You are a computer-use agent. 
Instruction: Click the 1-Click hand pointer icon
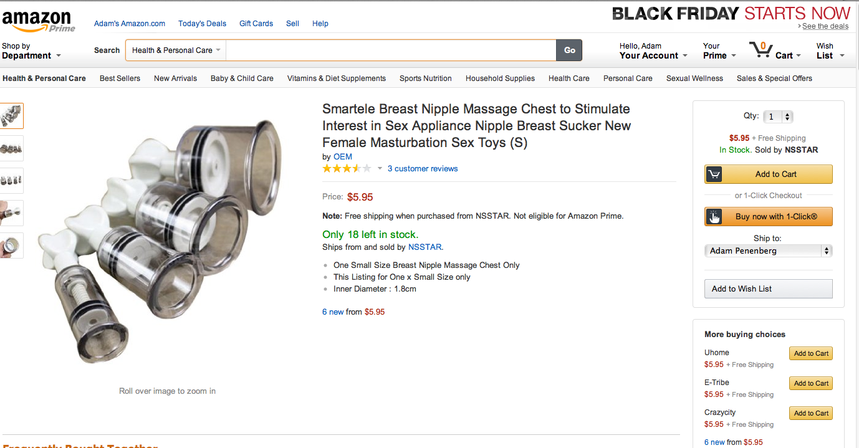coord(714,217)
